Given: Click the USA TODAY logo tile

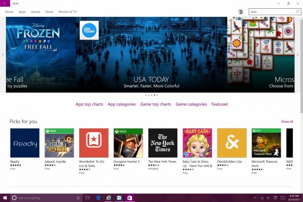Looking at the screenshot, I should [89, 30].
